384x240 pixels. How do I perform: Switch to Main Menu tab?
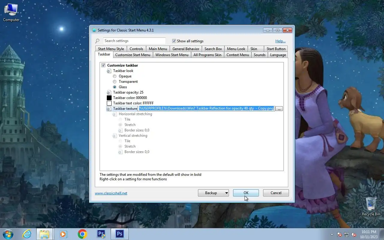point(158,49)
